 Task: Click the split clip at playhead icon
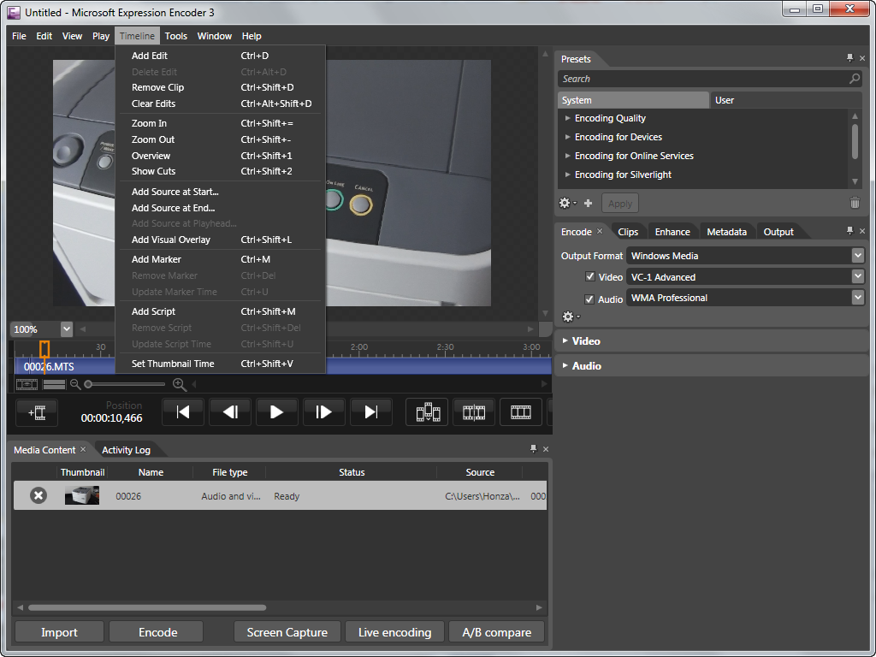click(x=474, y=412)
